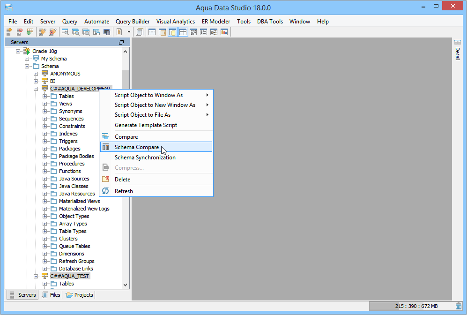Click the hierarchy diagram toolbar icon

(214, 32)
